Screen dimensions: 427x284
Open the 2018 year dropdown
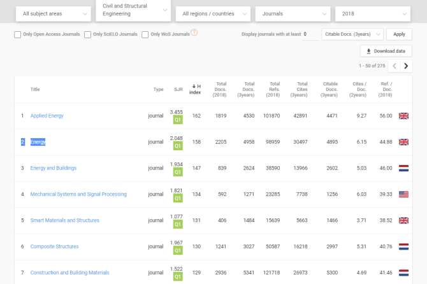[x=373, y=13]
